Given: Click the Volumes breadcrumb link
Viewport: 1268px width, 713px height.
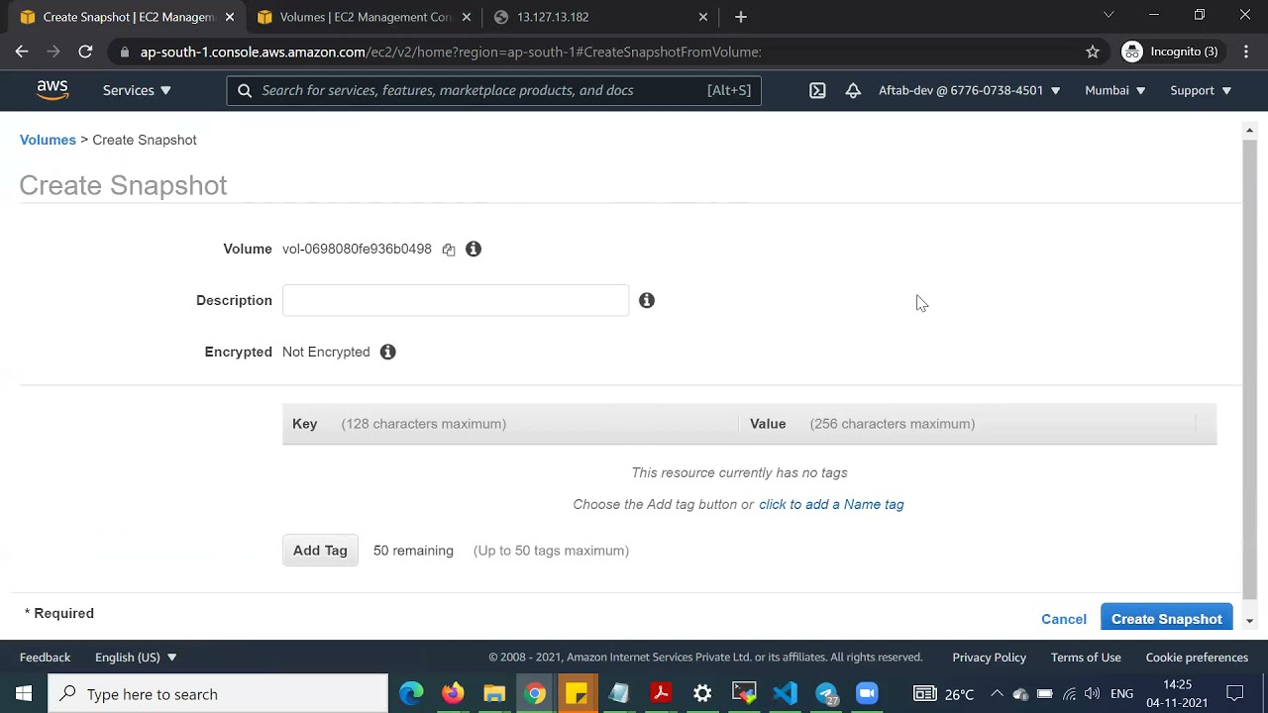Looking at the screenshot, I should (48, 140).
